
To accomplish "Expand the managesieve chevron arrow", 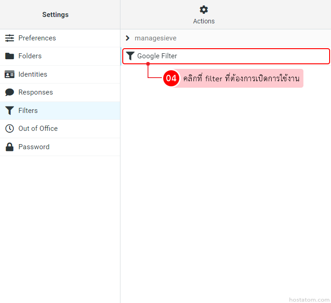I will pyautogui.click(x=128, y=38).
